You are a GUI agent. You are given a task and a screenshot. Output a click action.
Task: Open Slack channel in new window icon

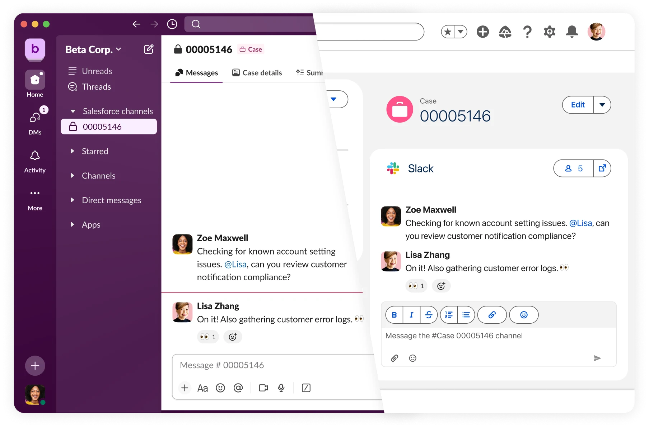coord(602,168)
